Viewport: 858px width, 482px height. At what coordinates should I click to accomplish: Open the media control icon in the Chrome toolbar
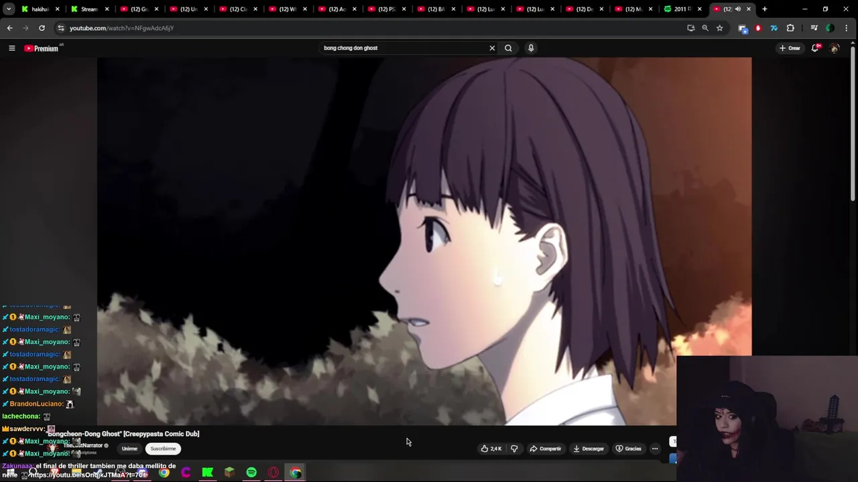click(x=814, y=28)
